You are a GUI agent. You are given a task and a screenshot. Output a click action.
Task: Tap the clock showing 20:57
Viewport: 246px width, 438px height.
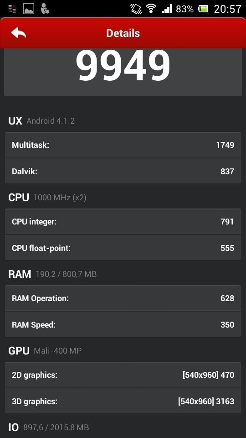point(227,9)
